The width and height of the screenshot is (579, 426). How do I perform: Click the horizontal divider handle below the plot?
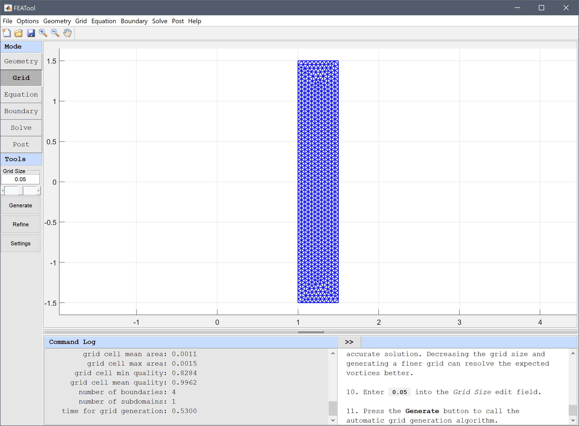click(x=311, y=332)
